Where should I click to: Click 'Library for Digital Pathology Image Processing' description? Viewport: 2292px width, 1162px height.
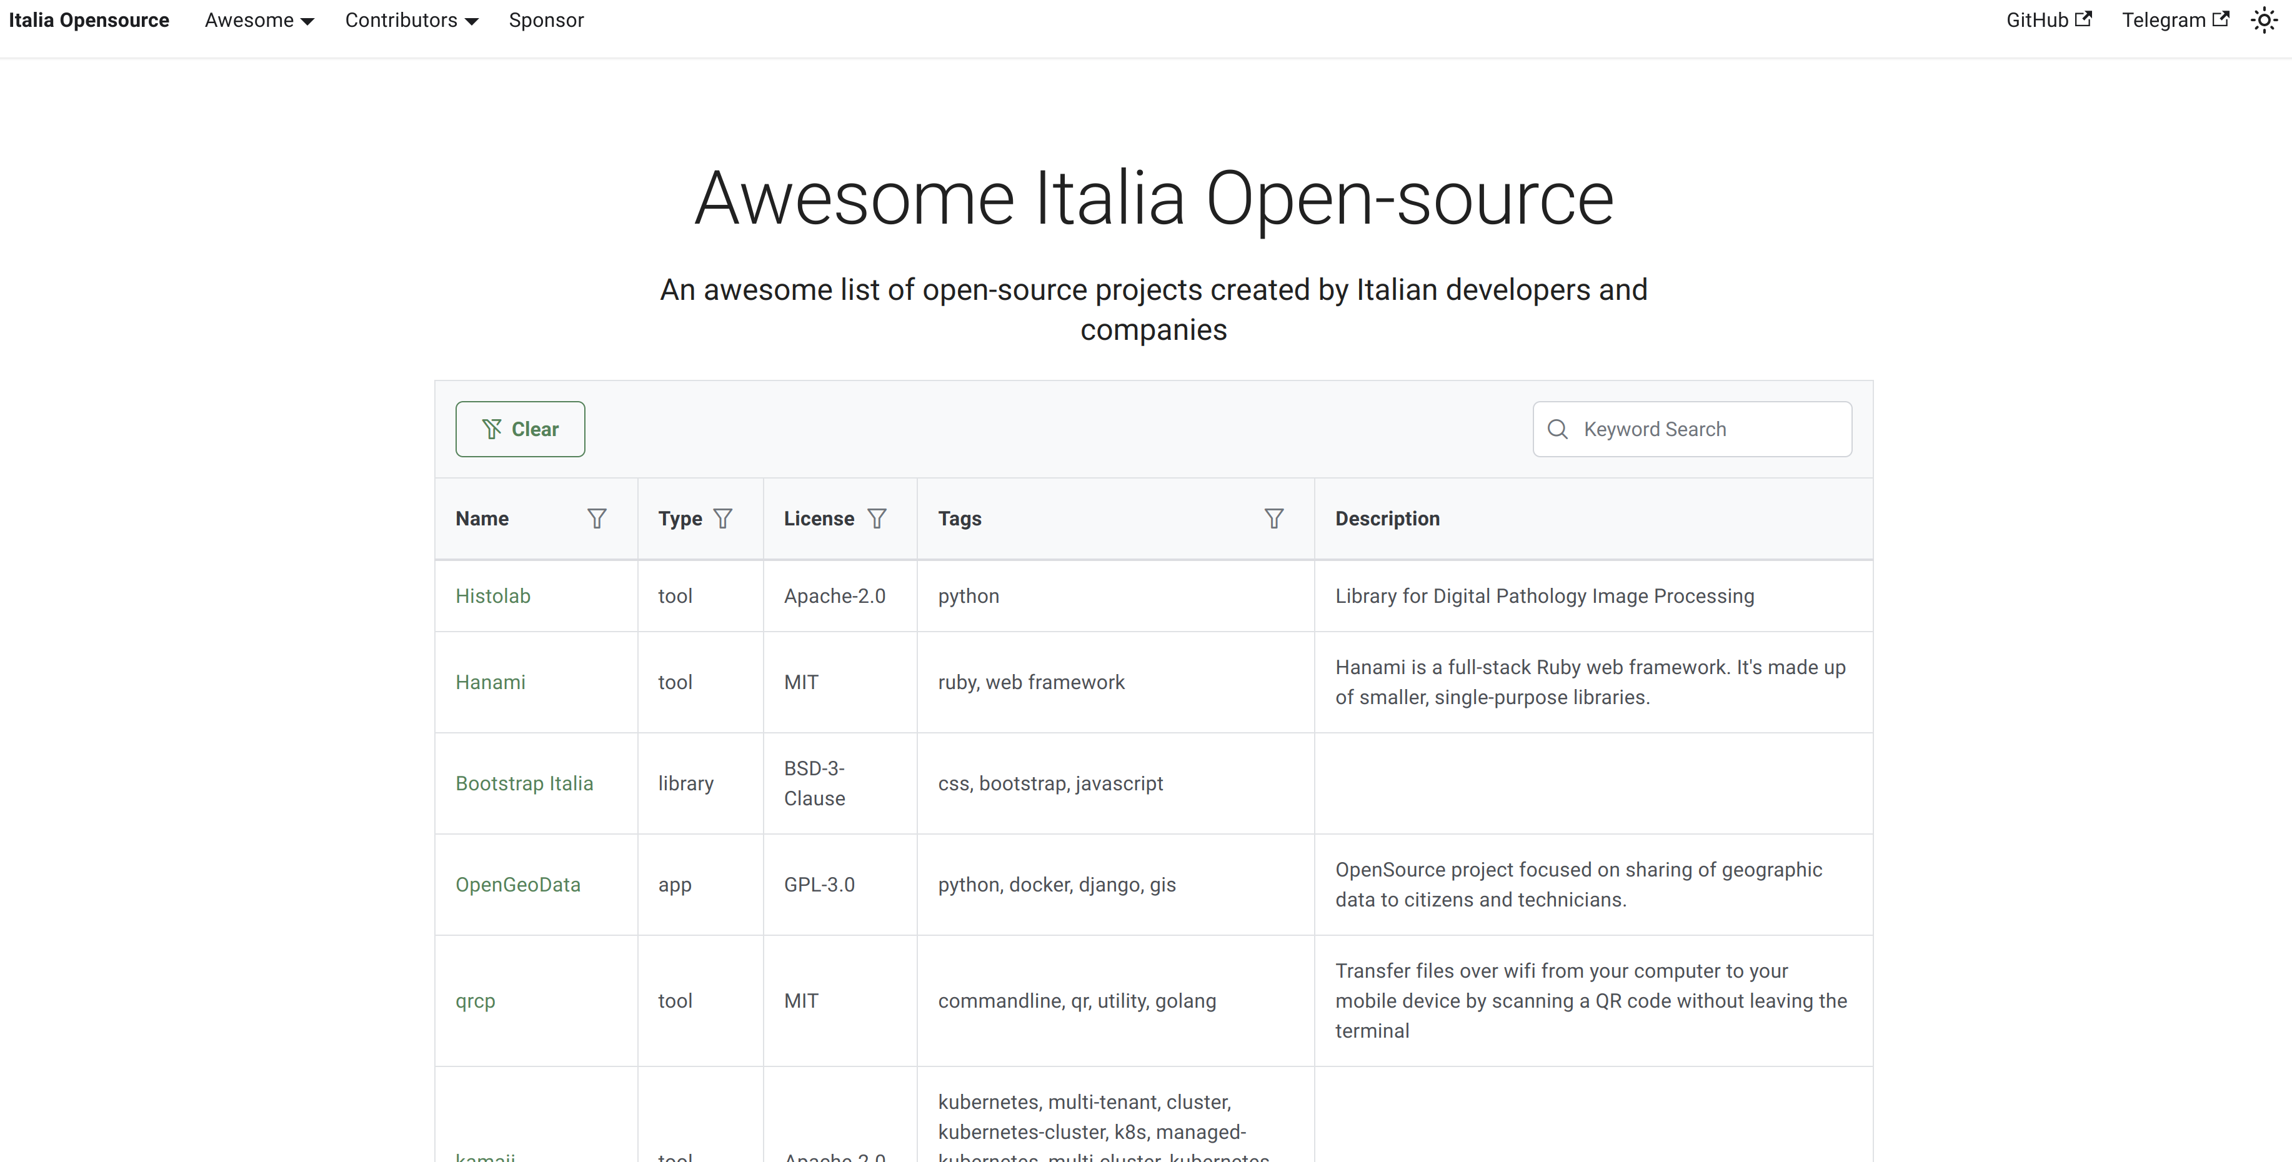tap(1545, 596)
